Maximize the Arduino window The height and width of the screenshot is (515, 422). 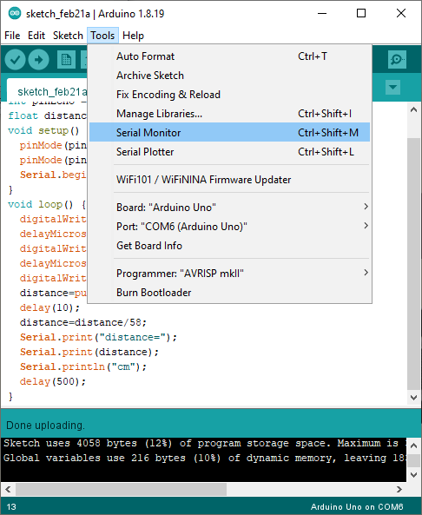tap(361, 14)
